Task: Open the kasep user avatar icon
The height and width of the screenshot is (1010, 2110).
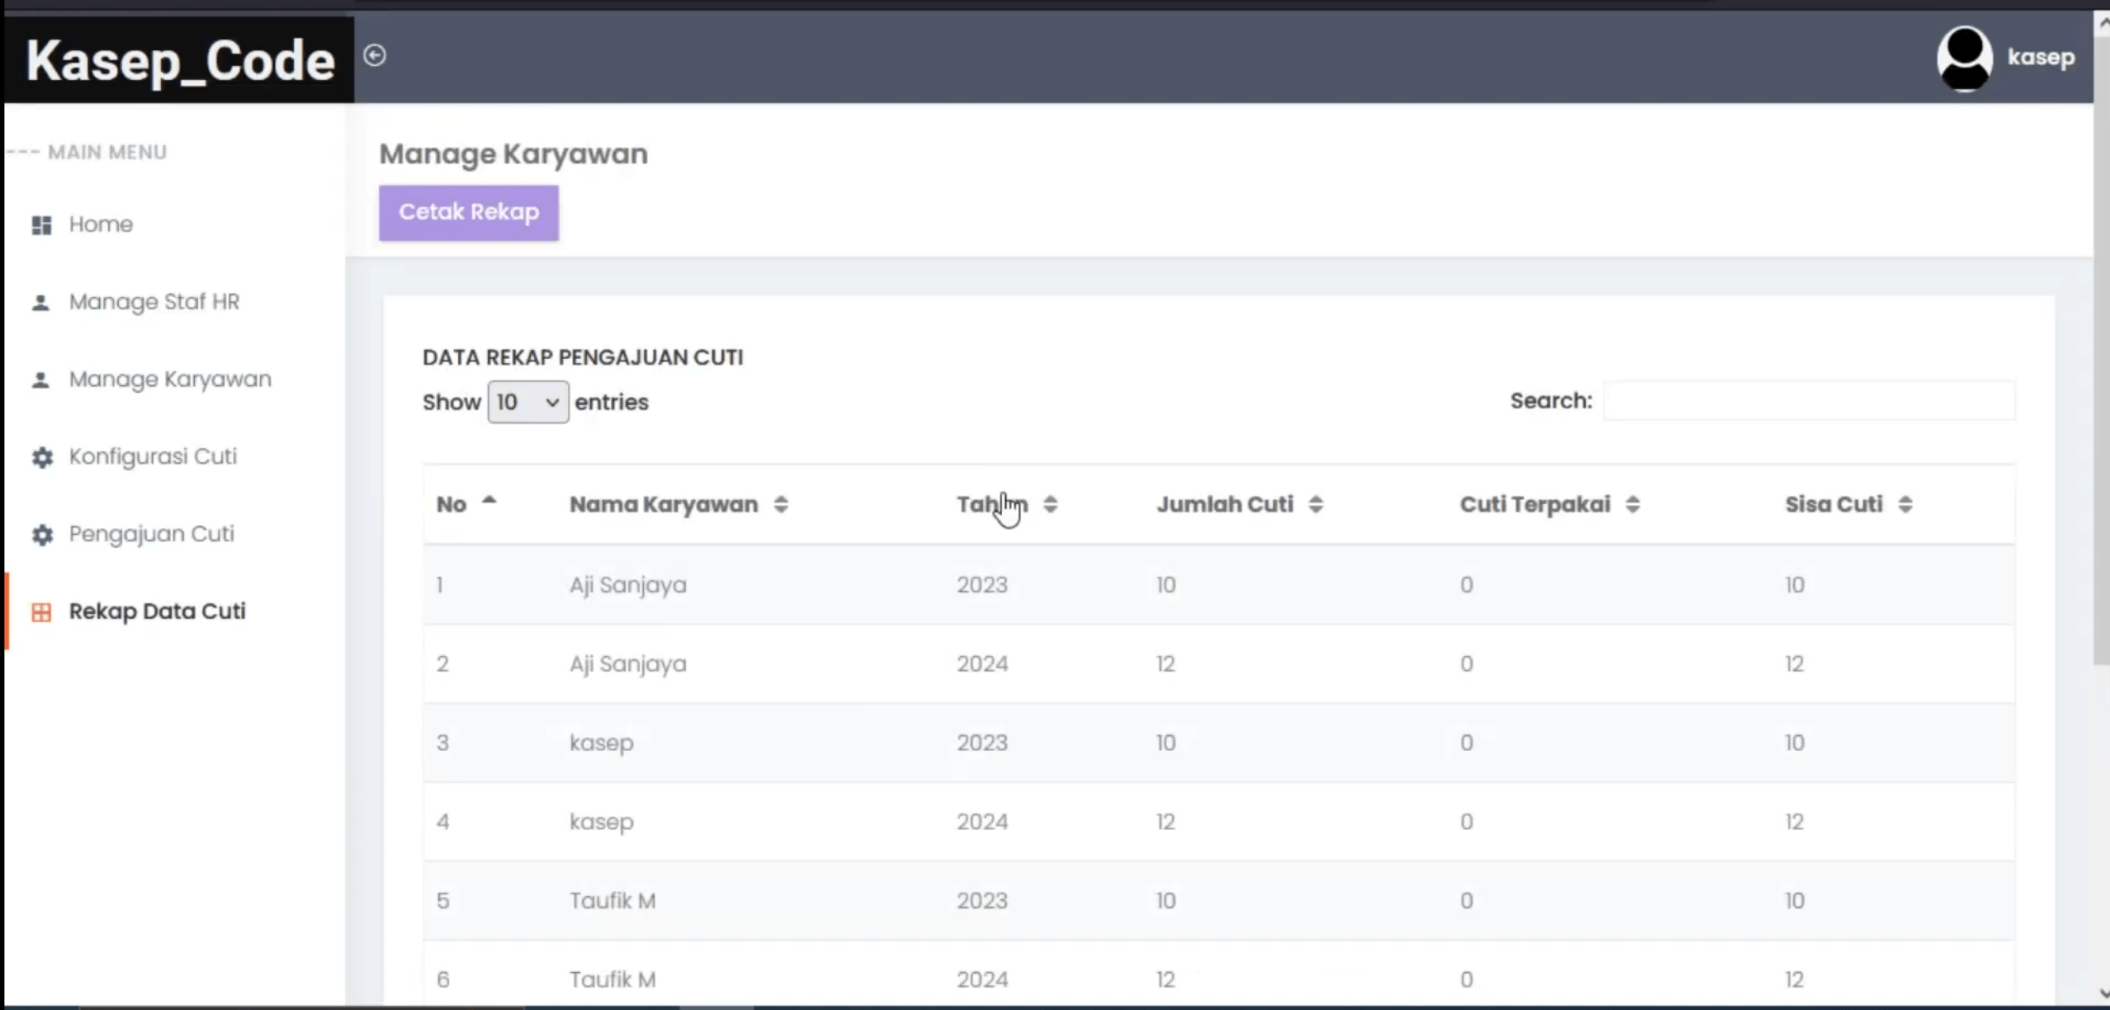Action: 1965,58
